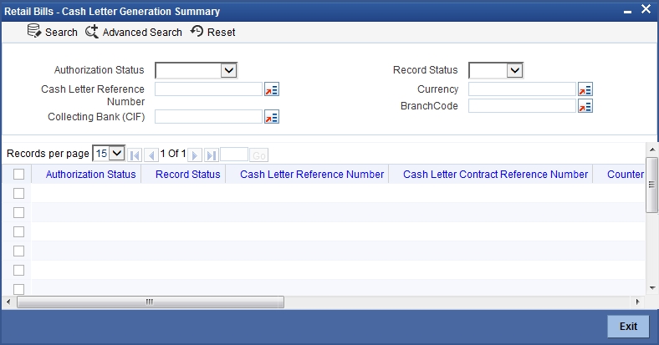
Task: Click the Cash Letter Reference Number input field
Action: pos(209,89)
